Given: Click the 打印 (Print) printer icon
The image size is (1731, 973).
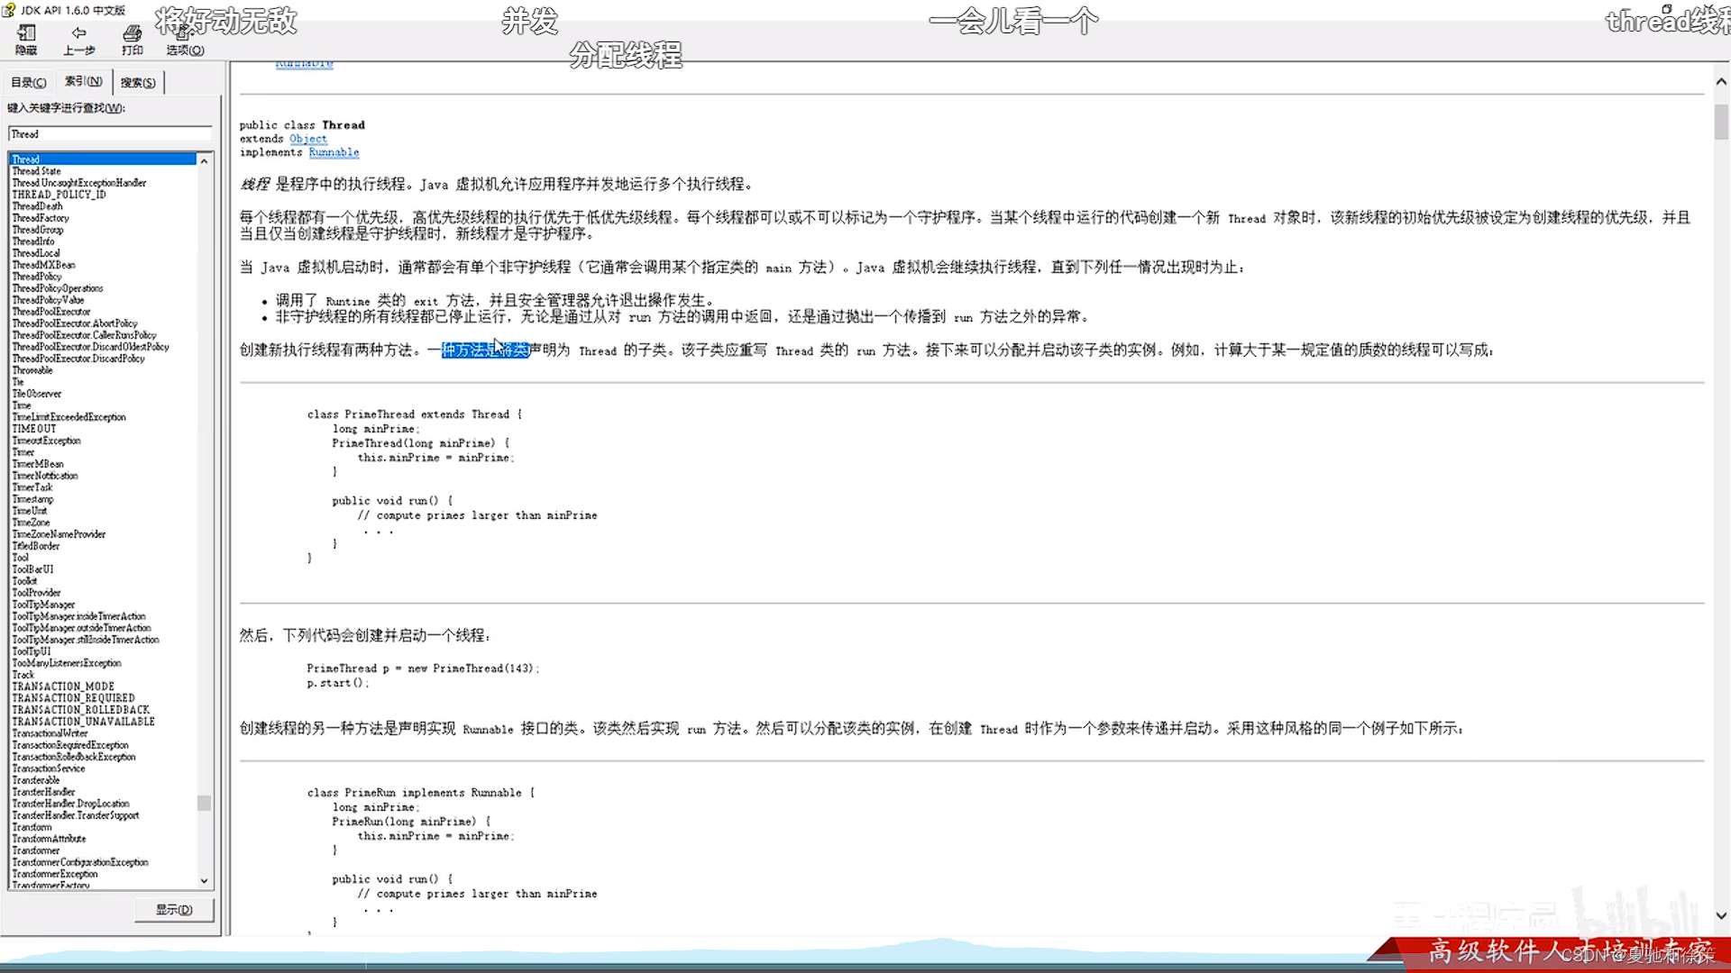Looking at the screenshot, I should [133, 34].
